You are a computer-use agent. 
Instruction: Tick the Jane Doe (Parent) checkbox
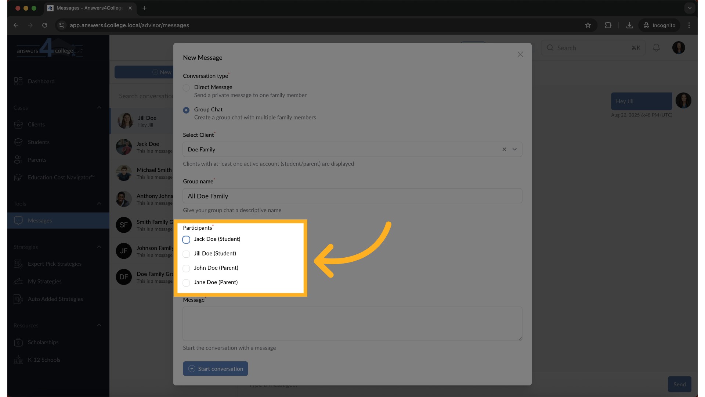[x=186, y=283]
